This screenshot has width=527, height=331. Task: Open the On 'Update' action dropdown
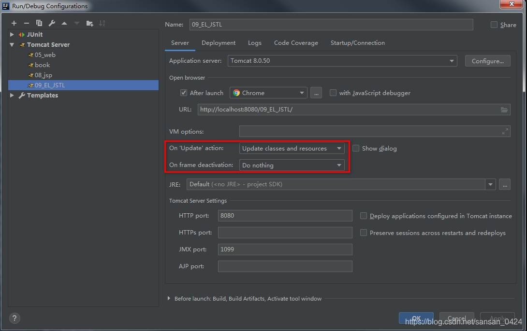[x=292, y=148]
